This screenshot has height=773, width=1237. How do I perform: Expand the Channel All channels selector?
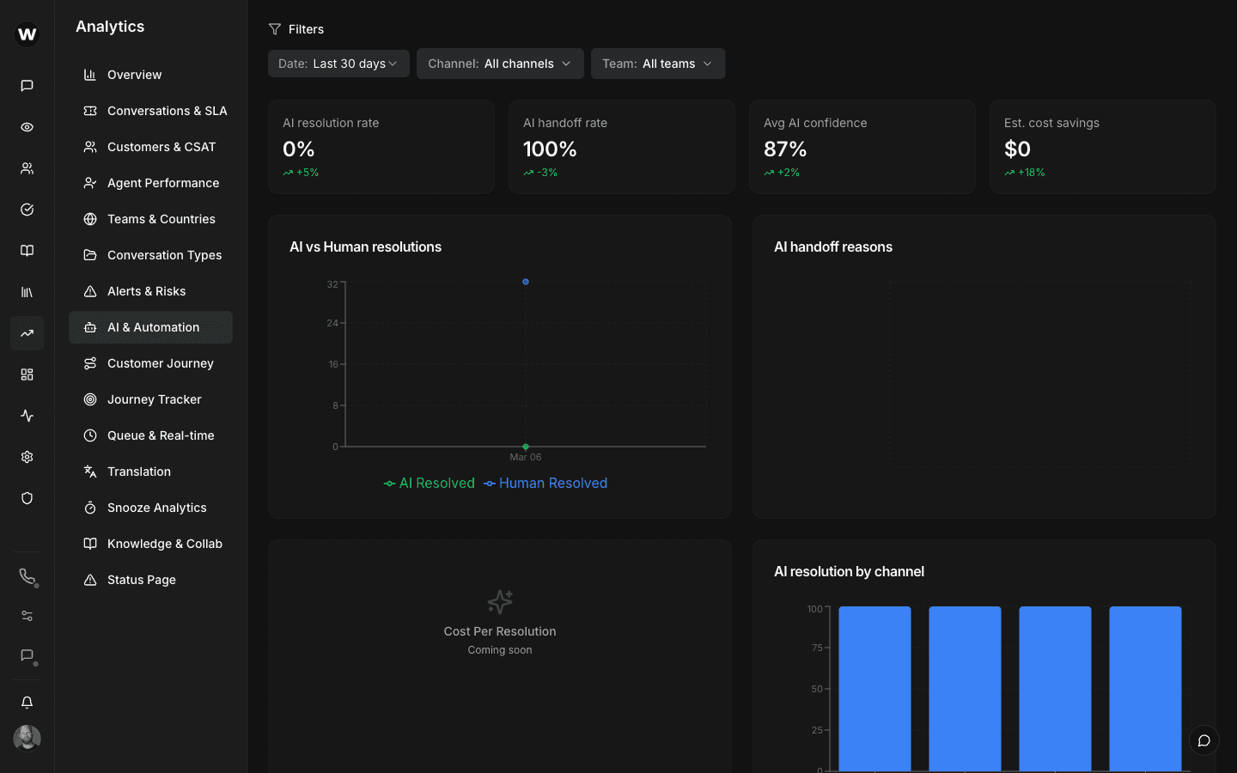[x=500, y=63]
